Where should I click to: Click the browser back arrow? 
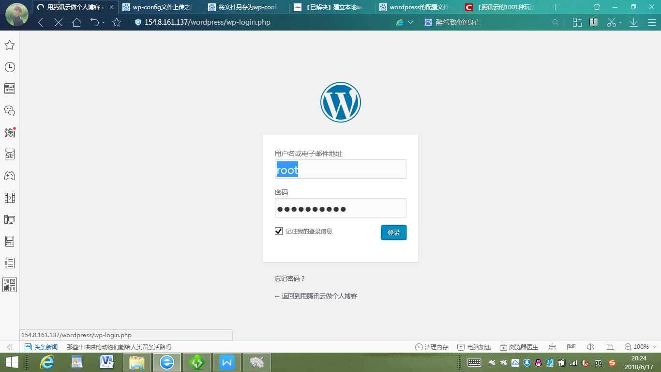coord(41,22)
